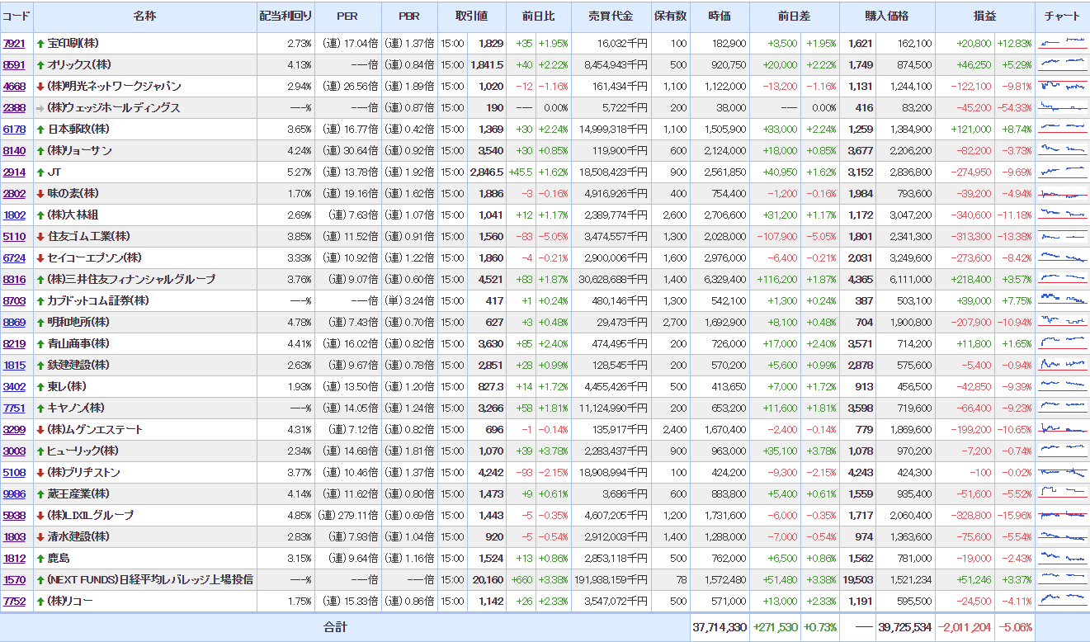Click the green up arrow beside 鹿島
This screenshot has height=642, width=1090.
tap(40, 559)
